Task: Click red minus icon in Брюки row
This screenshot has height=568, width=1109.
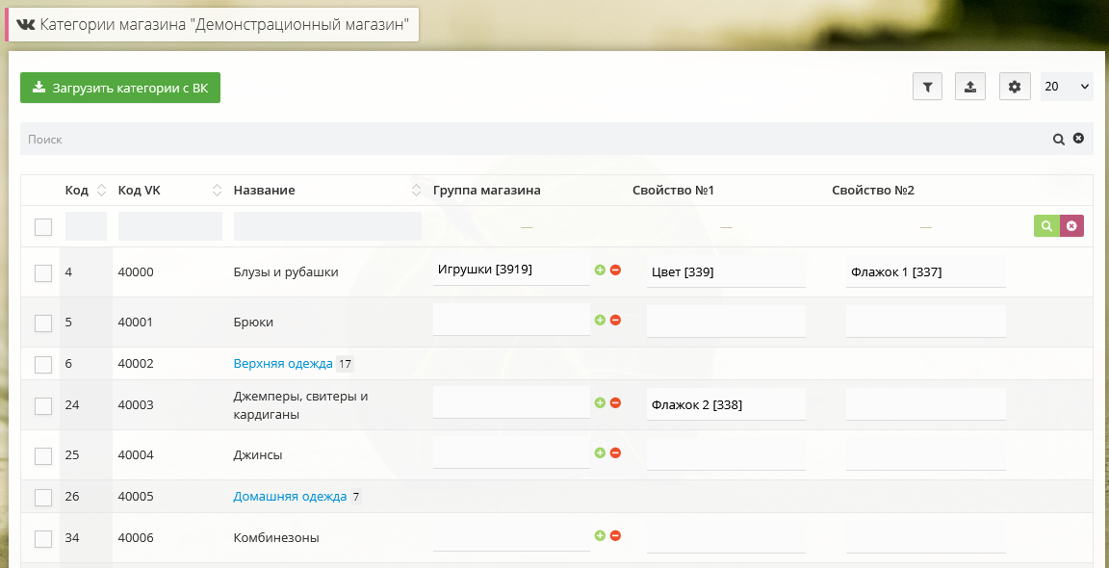Action: click(x=615, y=321)
